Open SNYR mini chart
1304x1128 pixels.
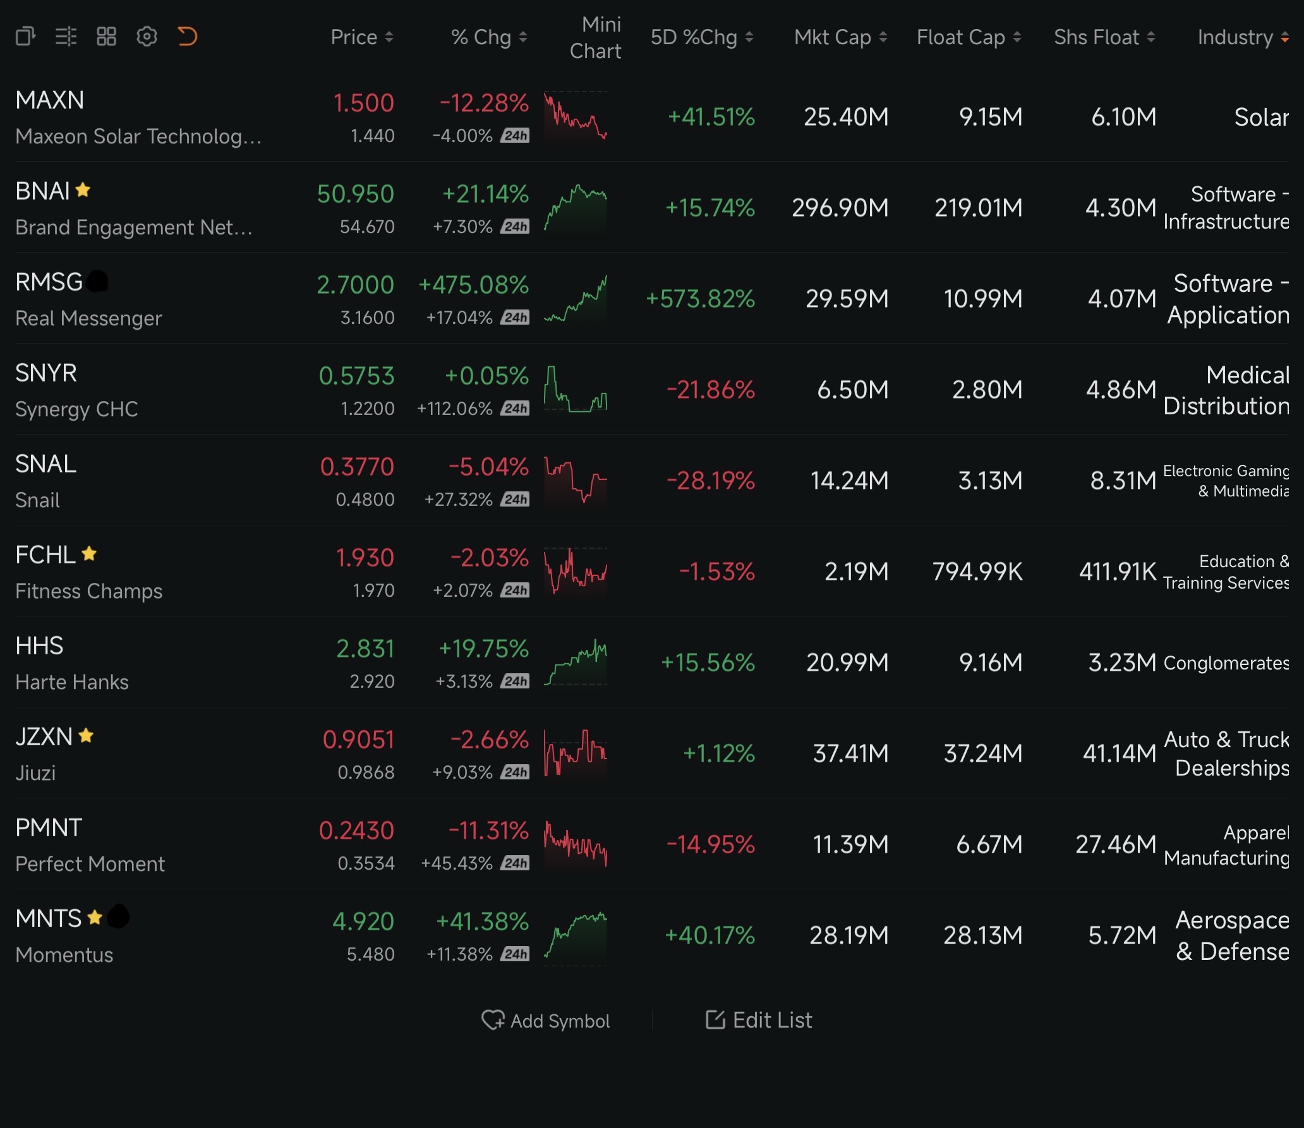tap(576, 390)
